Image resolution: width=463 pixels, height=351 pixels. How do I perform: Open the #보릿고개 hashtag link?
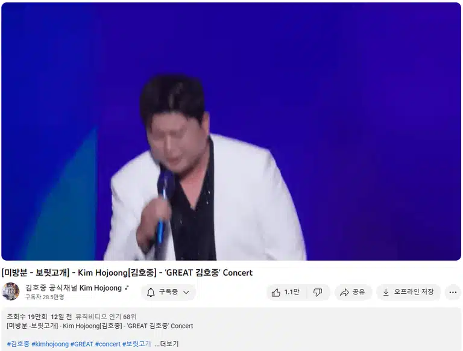click(137, 344)
